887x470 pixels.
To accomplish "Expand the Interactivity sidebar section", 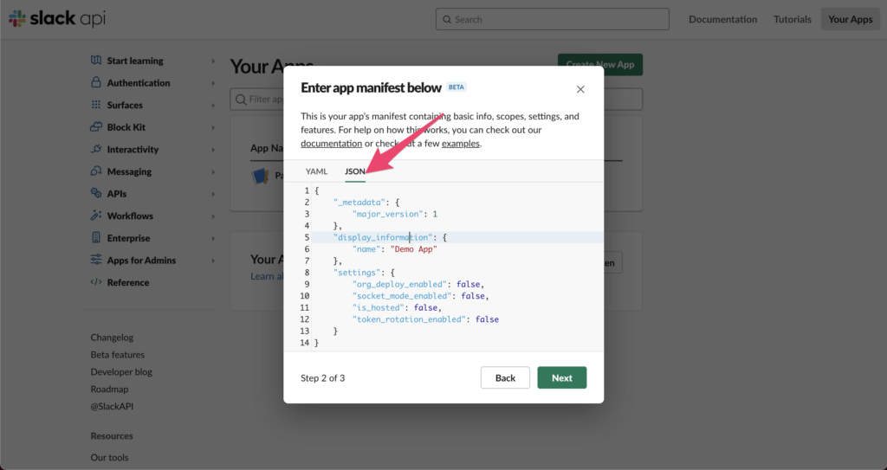I will tap(213, 150).
